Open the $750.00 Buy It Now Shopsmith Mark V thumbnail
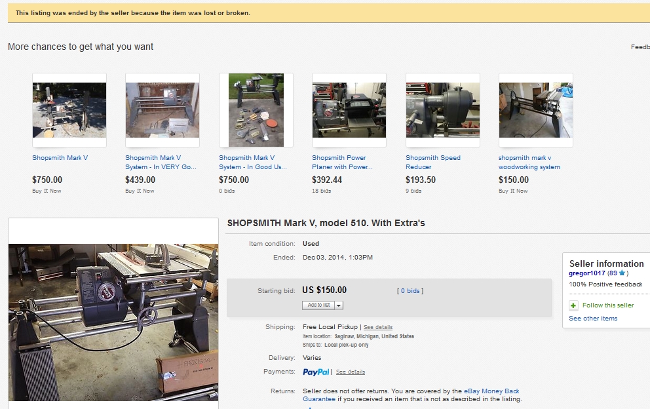The height and width of the screenshot is (409, 650). [x=69, y=110]
